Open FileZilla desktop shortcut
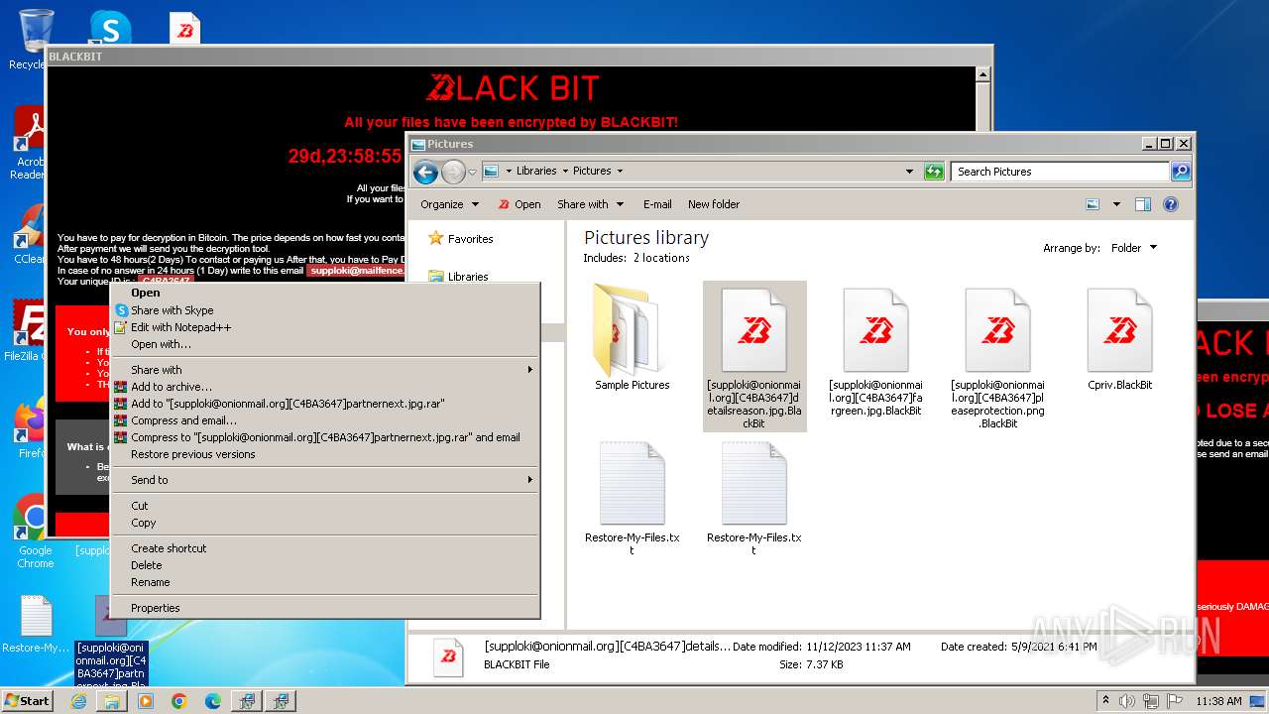Viewport: 1269px width, 714px height. (x=28, y=330)
